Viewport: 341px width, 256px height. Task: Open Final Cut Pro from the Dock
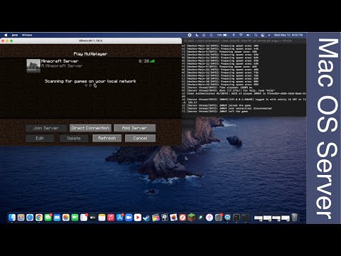[156, 218]
